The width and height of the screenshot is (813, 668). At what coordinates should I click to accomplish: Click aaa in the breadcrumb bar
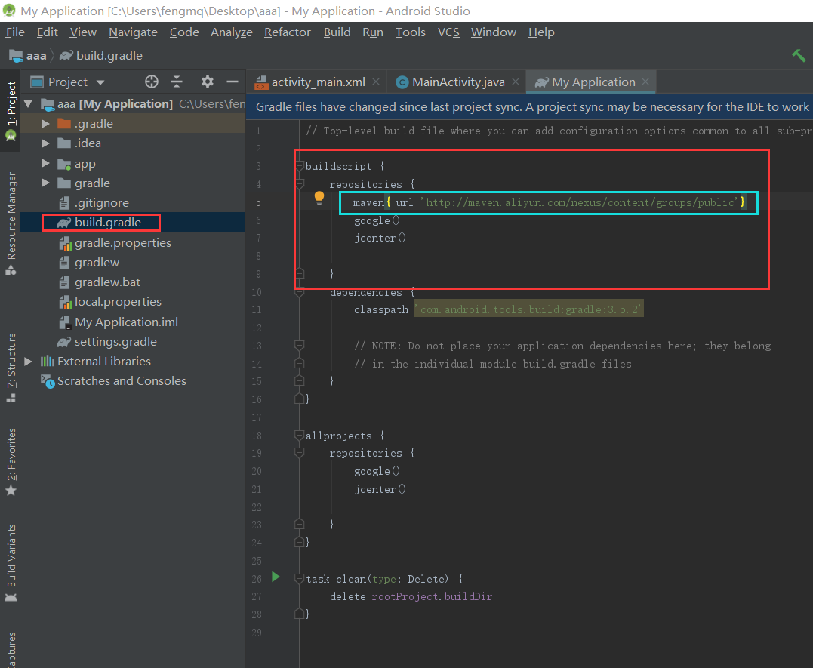[x=29, y=56]
